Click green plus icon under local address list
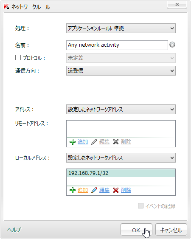 point(73,190)
